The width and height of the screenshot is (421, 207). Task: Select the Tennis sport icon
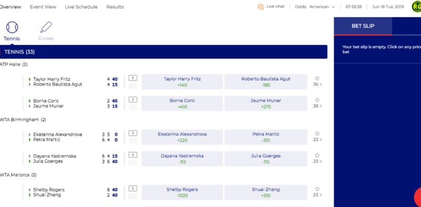tap(12, 27)
